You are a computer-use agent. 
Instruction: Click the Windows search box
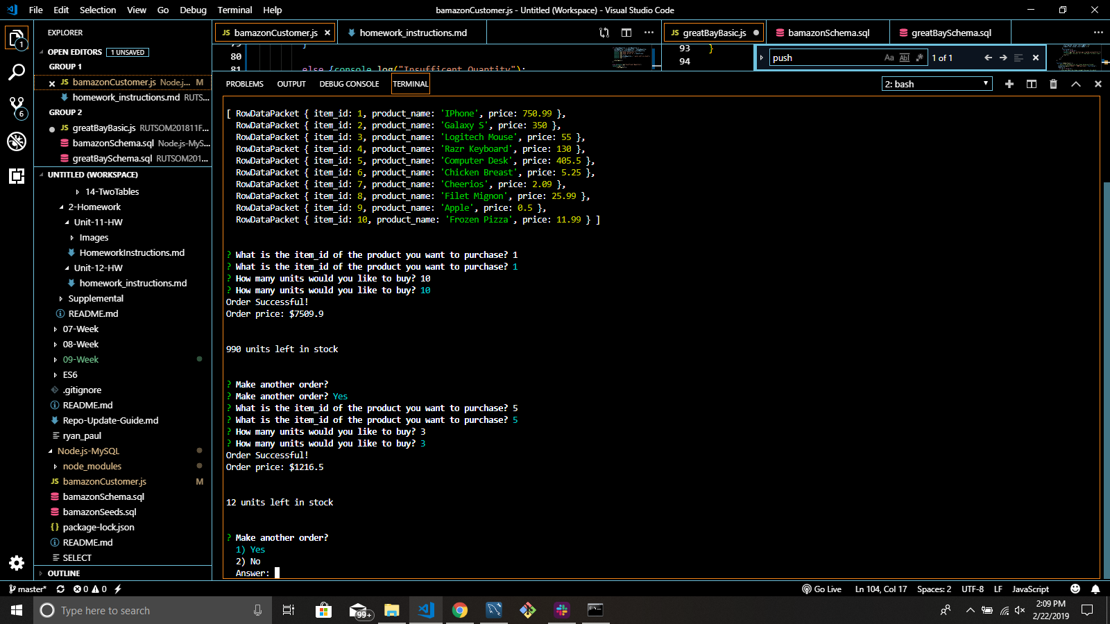pyautogui.click(x=151, y=610)
